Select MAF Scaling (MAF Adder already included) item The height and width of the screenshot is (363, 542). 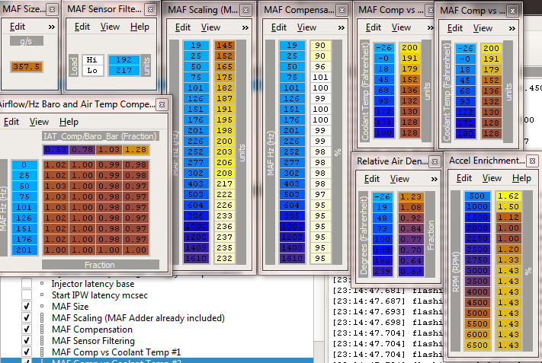click(x=138, y=318)
